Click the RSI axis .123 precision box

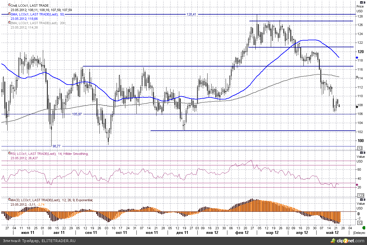pyautogui.click(x=360, y=195)
